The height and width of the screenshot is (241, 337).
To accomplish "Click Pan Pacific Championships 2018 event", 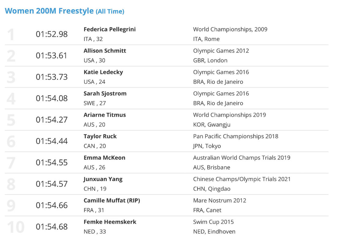I will tap(236, 136).
